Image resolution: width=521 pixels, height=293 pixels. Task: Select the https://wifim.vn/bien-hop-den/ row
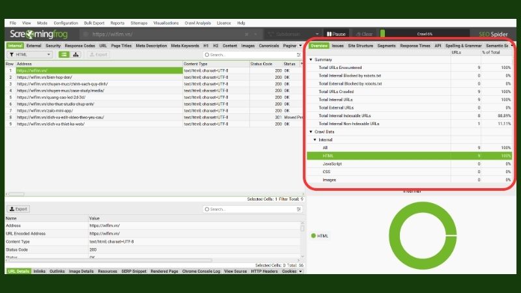[154, 77]
